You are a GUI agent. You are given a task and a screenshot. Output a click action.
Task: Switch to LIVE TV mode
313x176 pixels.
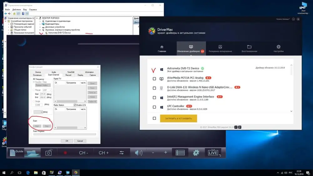coord(213,153)
